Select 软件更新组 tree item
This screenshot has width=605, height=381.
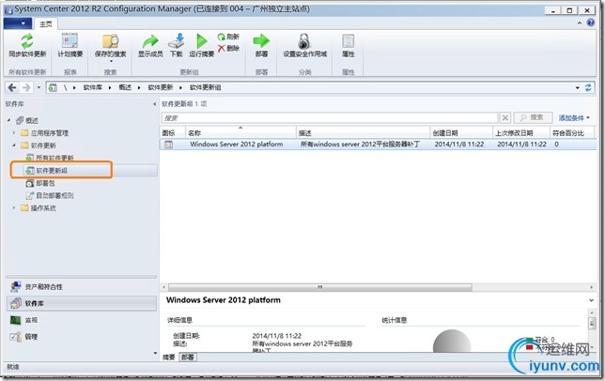click(x=46, y=170)
